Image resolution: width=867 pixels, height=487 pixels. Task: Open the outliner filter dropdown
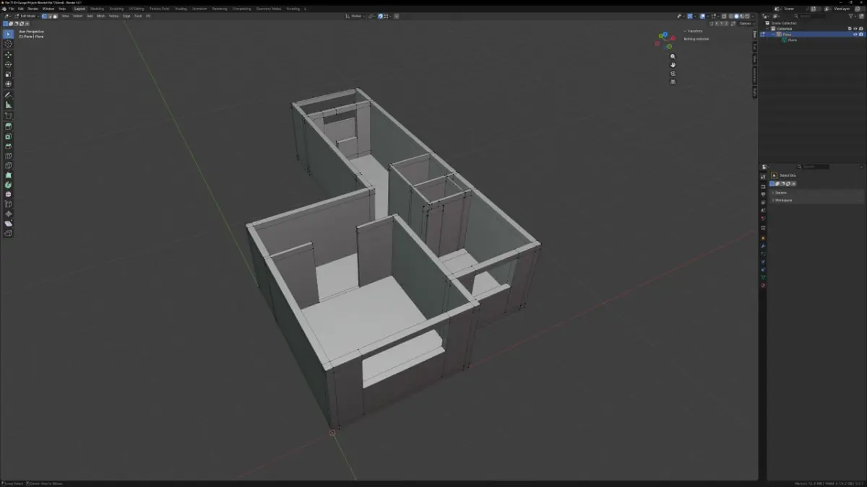pyautogui.click(x=851, y=16)
